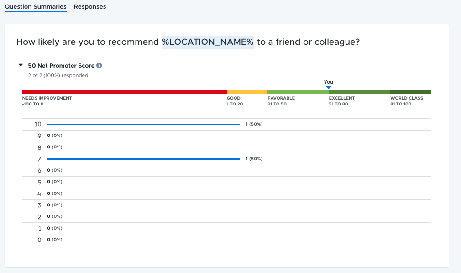Screen dimensions: 461x273
Task: Select the Question Summaries tab
Action: [x=35, y=7]
